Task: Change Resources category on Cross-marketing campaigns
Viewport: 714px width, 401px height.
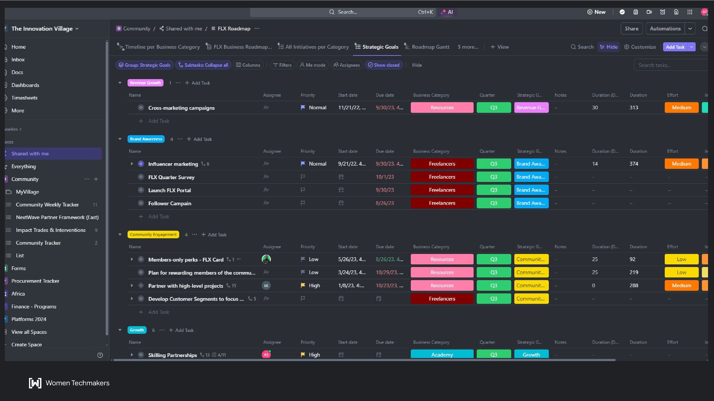Action: 442,108
